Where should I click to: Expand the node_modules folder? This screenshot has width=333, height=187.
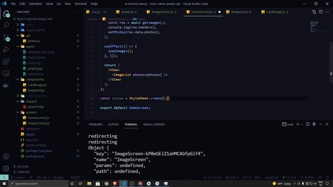pos(18,96)
